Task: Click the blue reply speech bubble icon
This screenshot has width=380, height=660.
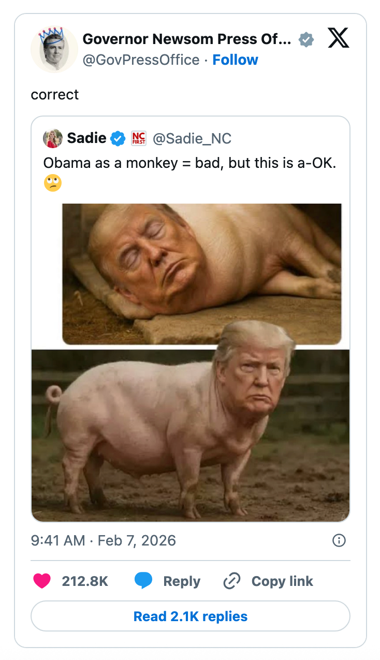Action: pos(143,581)
